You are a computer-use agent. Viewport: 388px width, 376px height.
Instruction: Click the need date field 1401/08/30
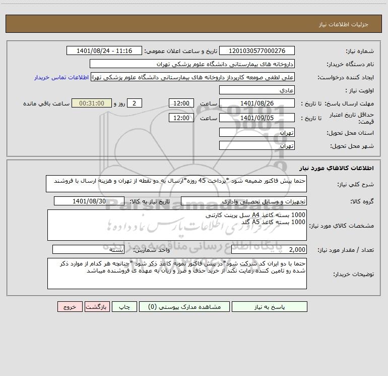pyautogui.click(x=89, y=201)
